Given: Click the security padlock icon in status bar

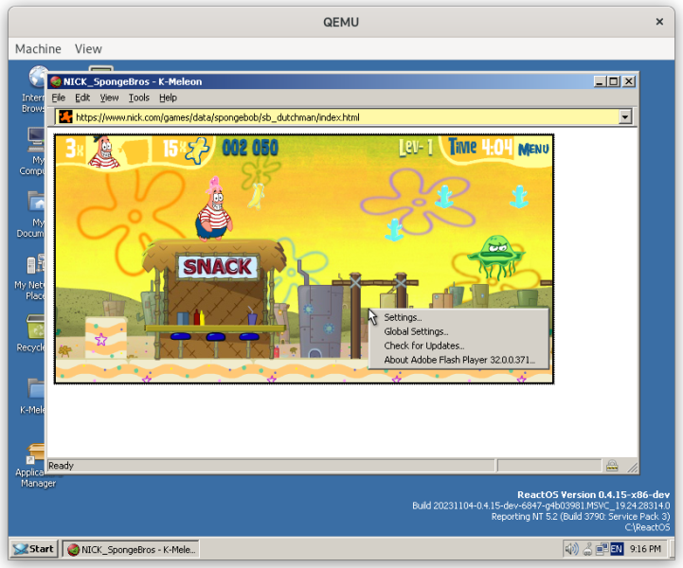Looking at the screenshot, I should pos(612,466).
